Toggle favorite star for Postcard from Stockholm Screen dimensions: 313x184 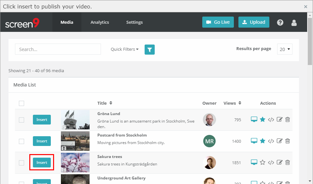[x=263, y=141]
